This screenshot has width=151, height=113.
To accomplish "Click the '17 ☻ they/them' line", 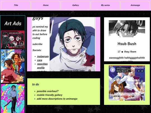I will click(127, 52).
